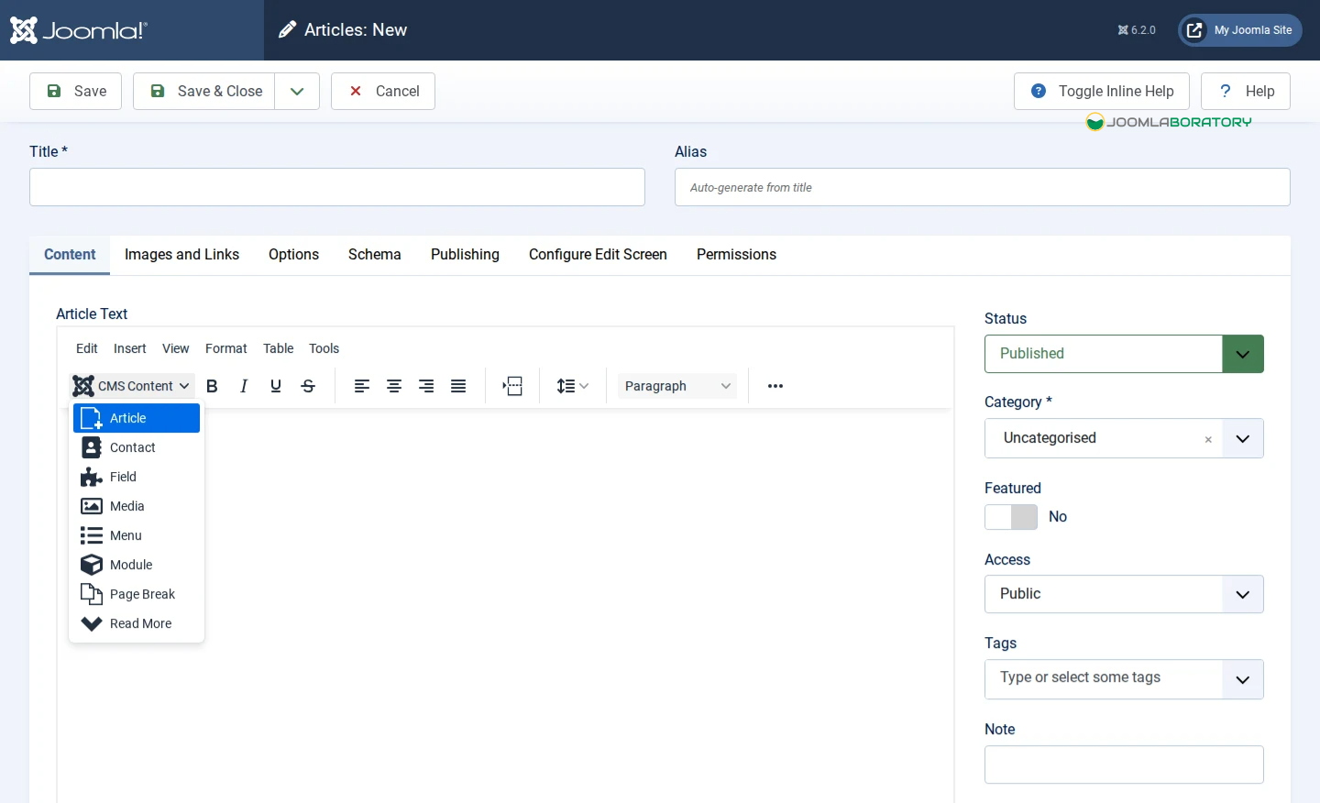Align text to the left
The width and height of the screenshot is (1320, 803).
tap(362, 386)
